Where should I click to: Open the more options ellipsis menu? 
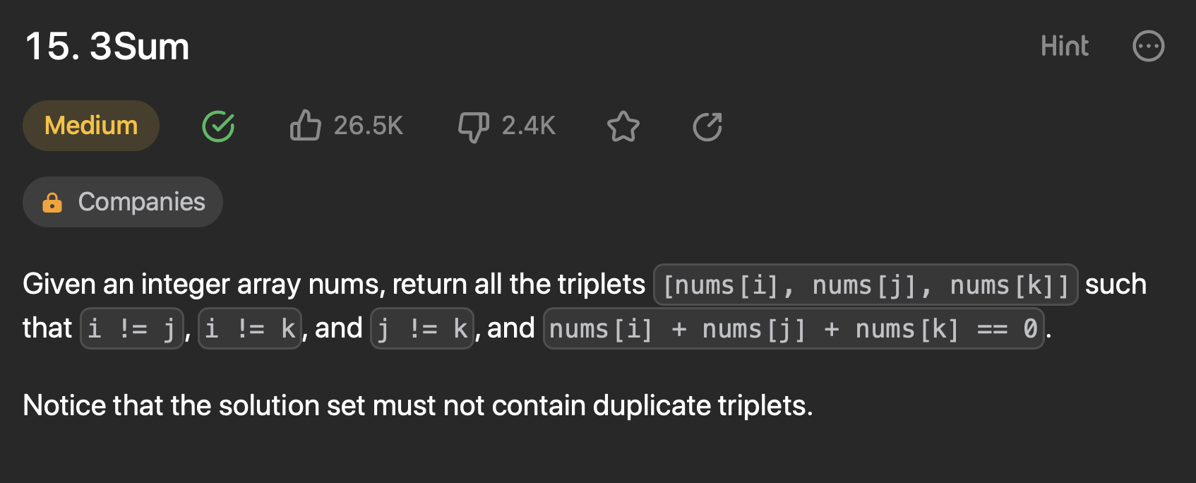tap(1148, 47)
